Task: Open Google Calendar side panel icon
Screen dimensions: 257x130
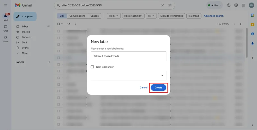Action: click(x=253, y=15)
